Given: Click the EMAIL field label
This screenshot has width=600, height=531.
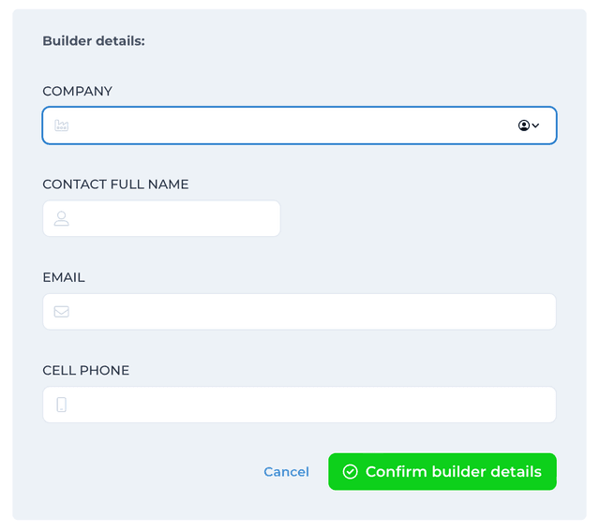Looking at the screenshot, I should [x=64, y=277].
